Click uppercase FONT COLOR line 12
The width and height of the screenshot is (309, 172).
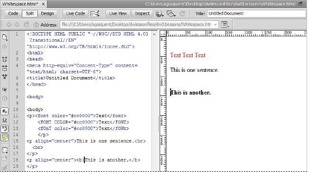click(83, 122)
